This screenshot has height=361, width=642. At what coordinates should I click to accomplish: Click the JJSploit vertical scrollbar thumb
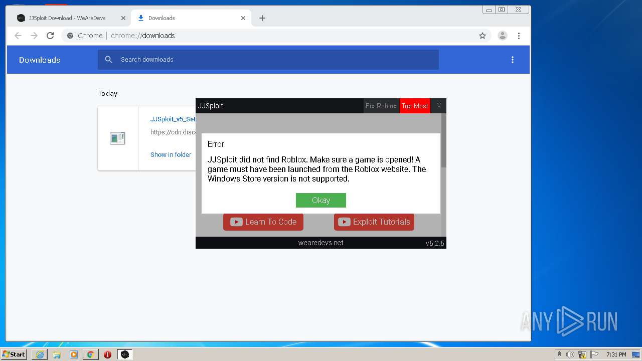pyautogui.click(x=443, y=140)
